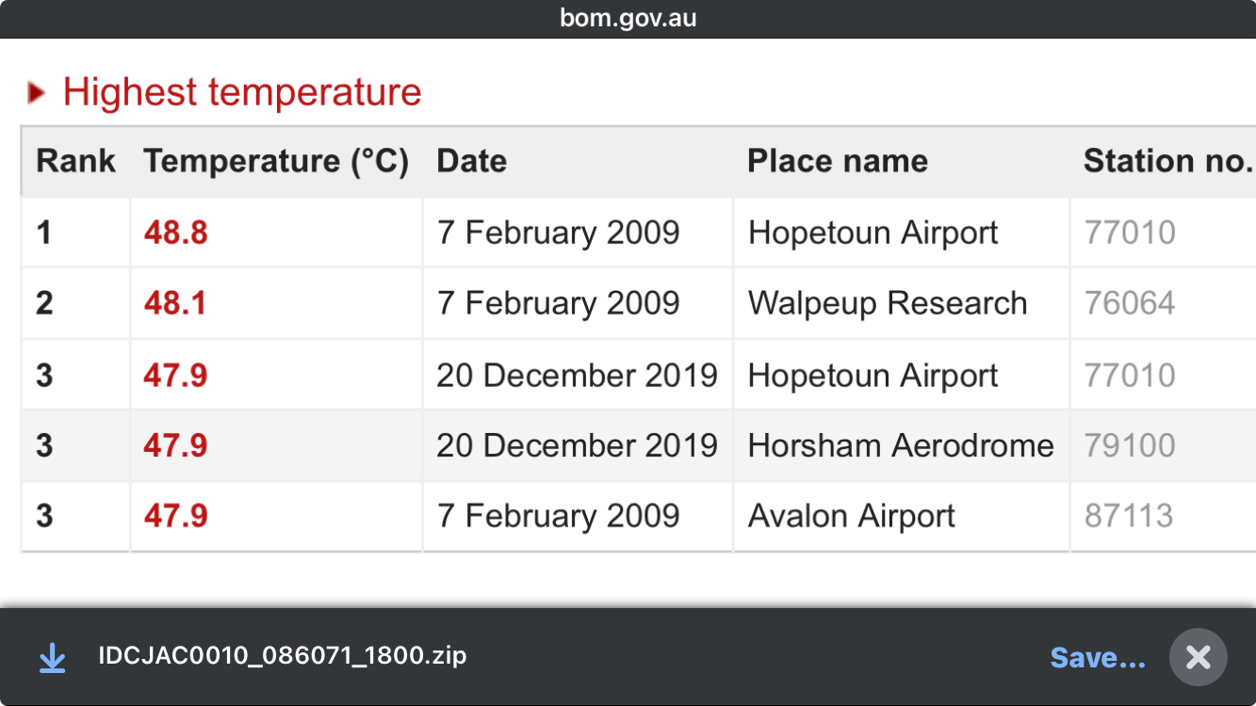The height and width of the screenshot is (706, 1256).
Task: Click the Station no. column header
Action: (x=1167, y=161)
